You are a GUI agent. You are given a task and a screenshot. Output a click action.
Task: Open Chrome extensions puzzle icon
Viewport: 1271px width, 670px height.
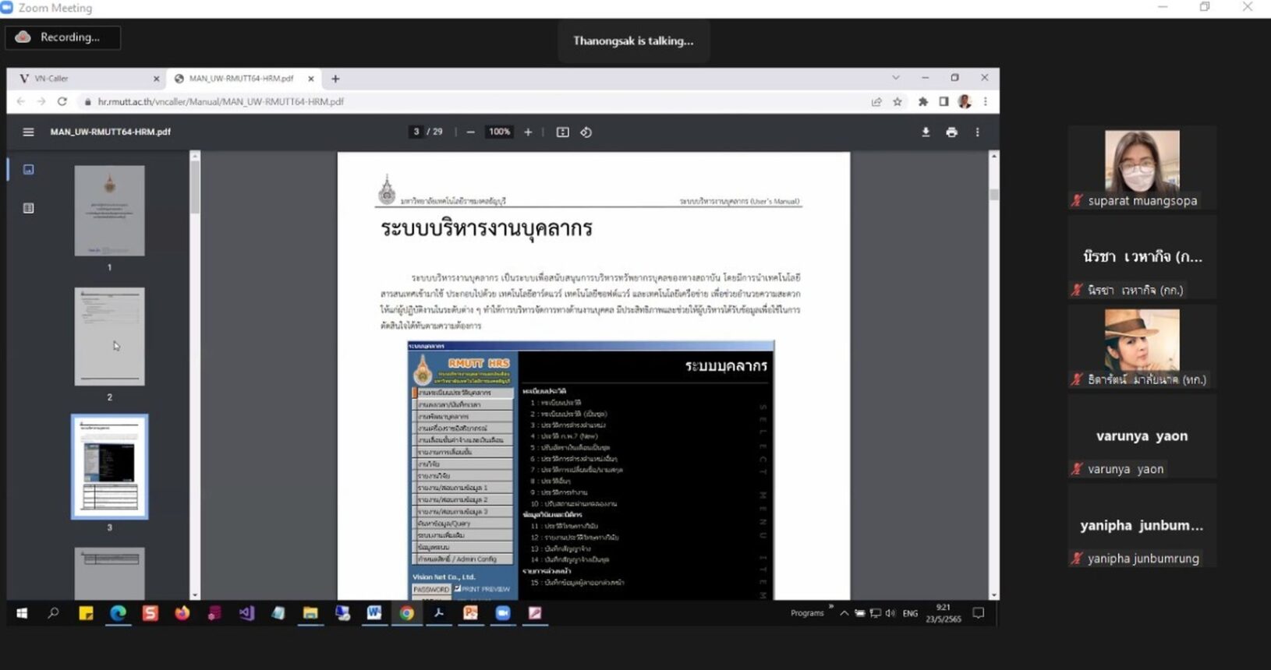[x=923, y=101]
